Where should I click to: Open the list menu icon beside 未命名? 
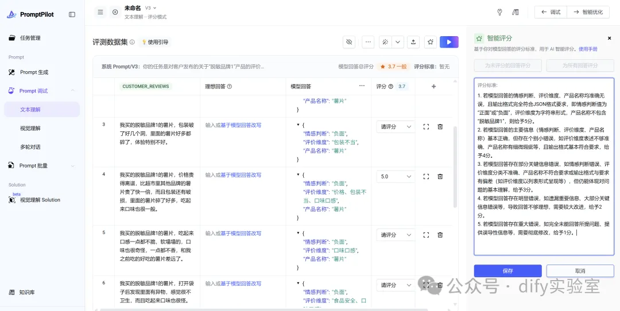coord(100,12)
